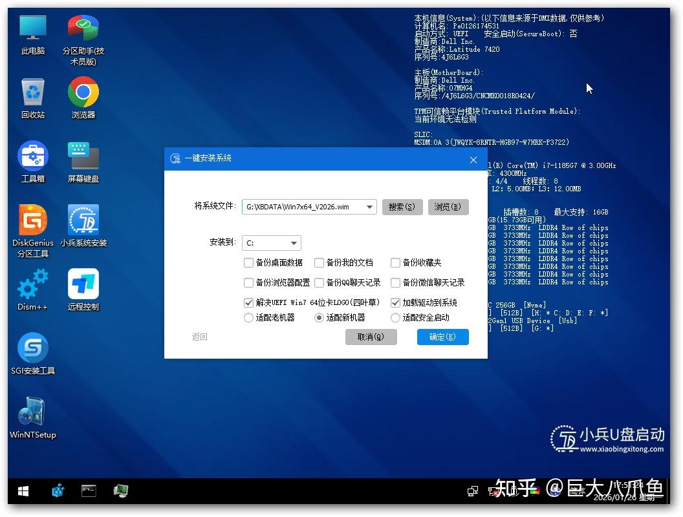Enable 备份收藏夹 checkbox
683x517 pixels.
pos(395,262)
